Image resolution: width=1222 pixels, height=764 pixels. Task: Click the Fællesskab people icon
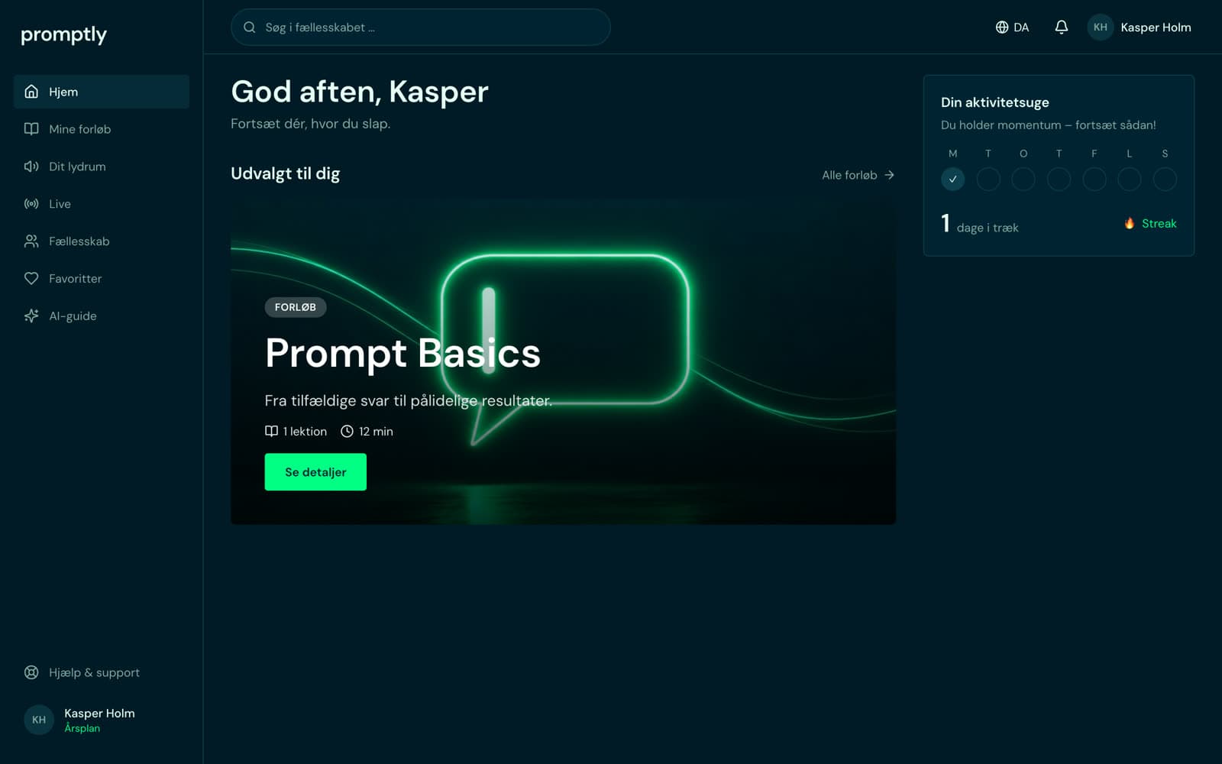click(x=31, y=241)
